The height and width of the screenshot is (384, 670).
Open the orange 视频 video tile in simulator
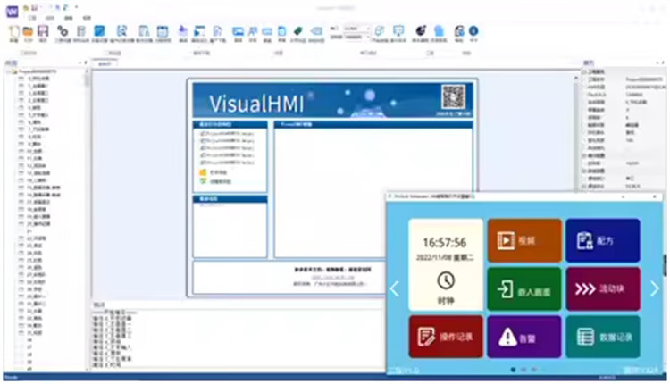pyautogui.click(x=524, y=240)
